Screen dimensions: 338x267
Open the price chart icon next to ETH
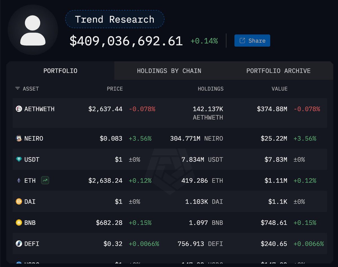[x=45, y=180]
